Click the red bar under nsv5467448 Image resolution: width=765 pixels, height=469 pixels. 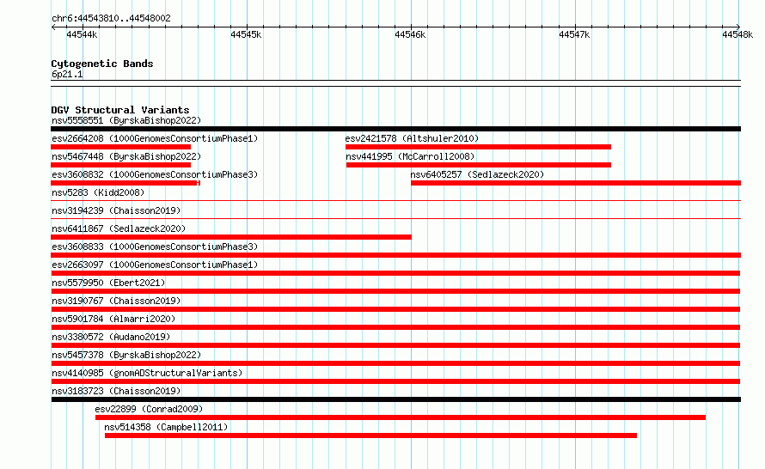click(120, 165)
